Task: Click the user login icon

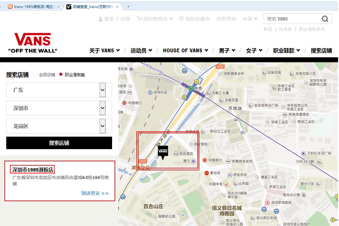Action: [100, 19]
